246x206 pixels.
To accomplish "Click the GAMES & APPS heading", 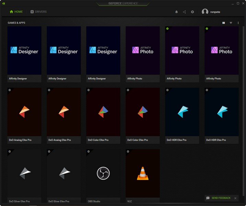I will tap(16, 23).
